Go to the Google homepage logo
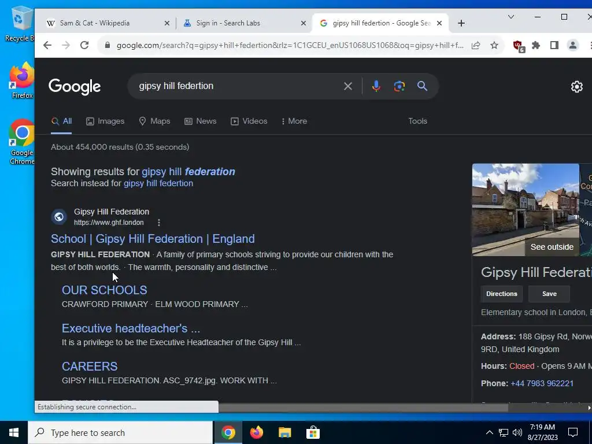The image size is (592, 444). [75, 87]
